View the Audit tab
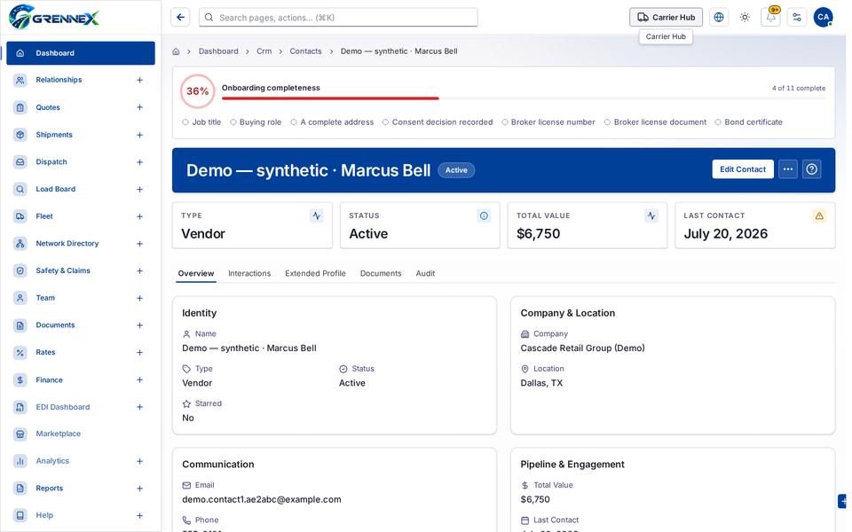 click(425, 274)
